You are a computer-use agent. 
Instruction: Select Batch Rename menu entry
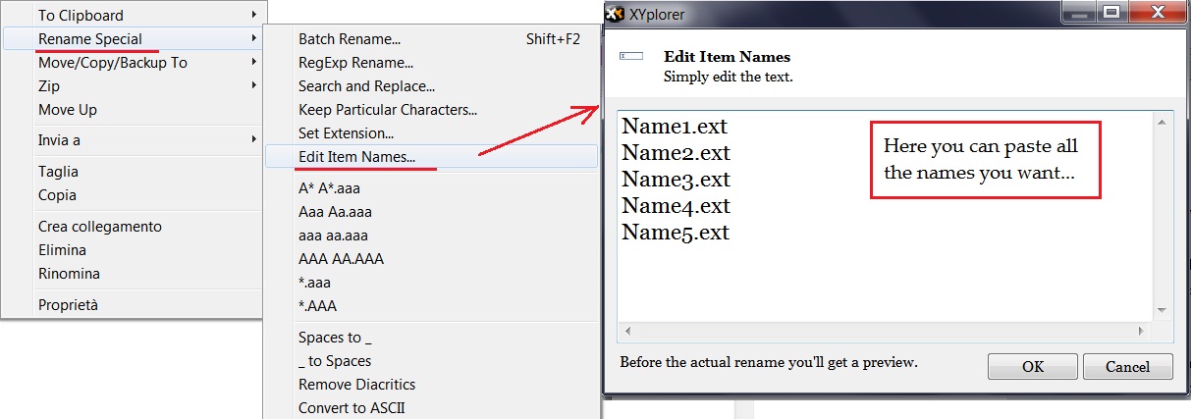coord(350,39)
